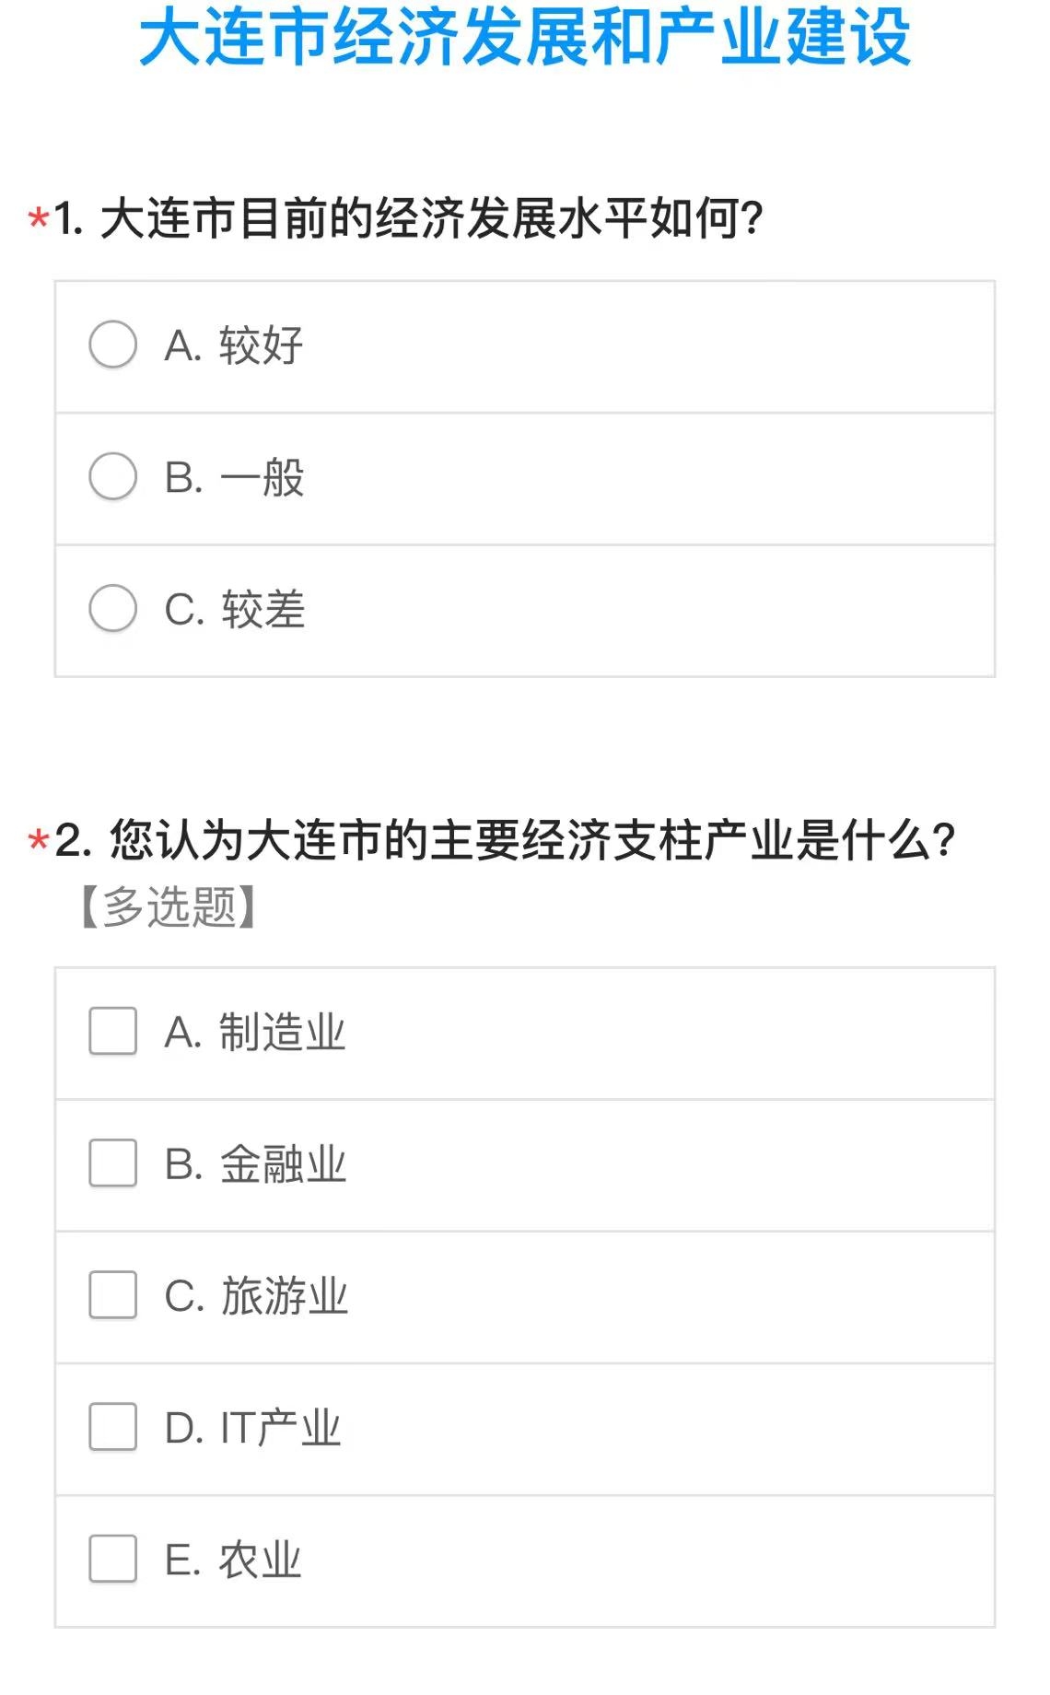Click question 1 text about 经济发展水平

409,219
